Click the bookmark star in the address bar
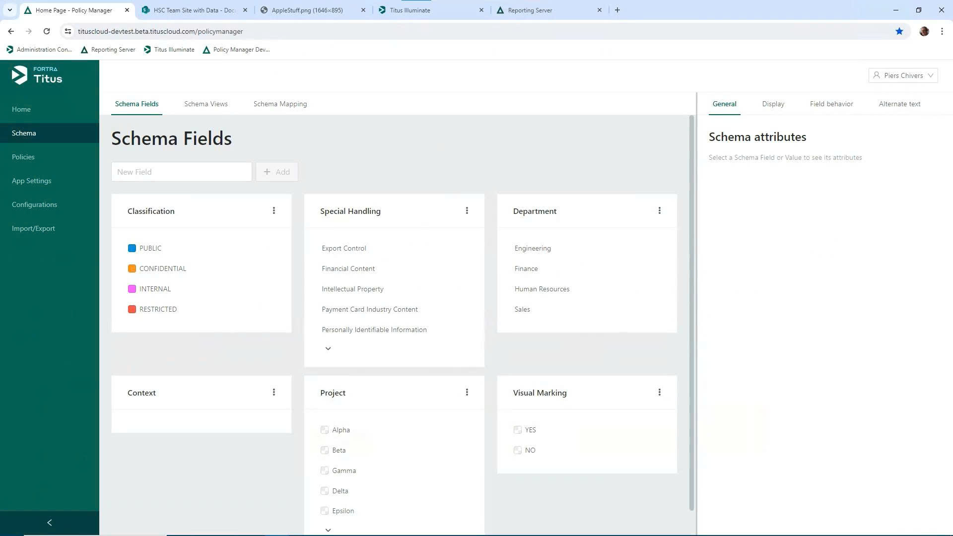Screen dimensions: 953x536 (899, 31)
